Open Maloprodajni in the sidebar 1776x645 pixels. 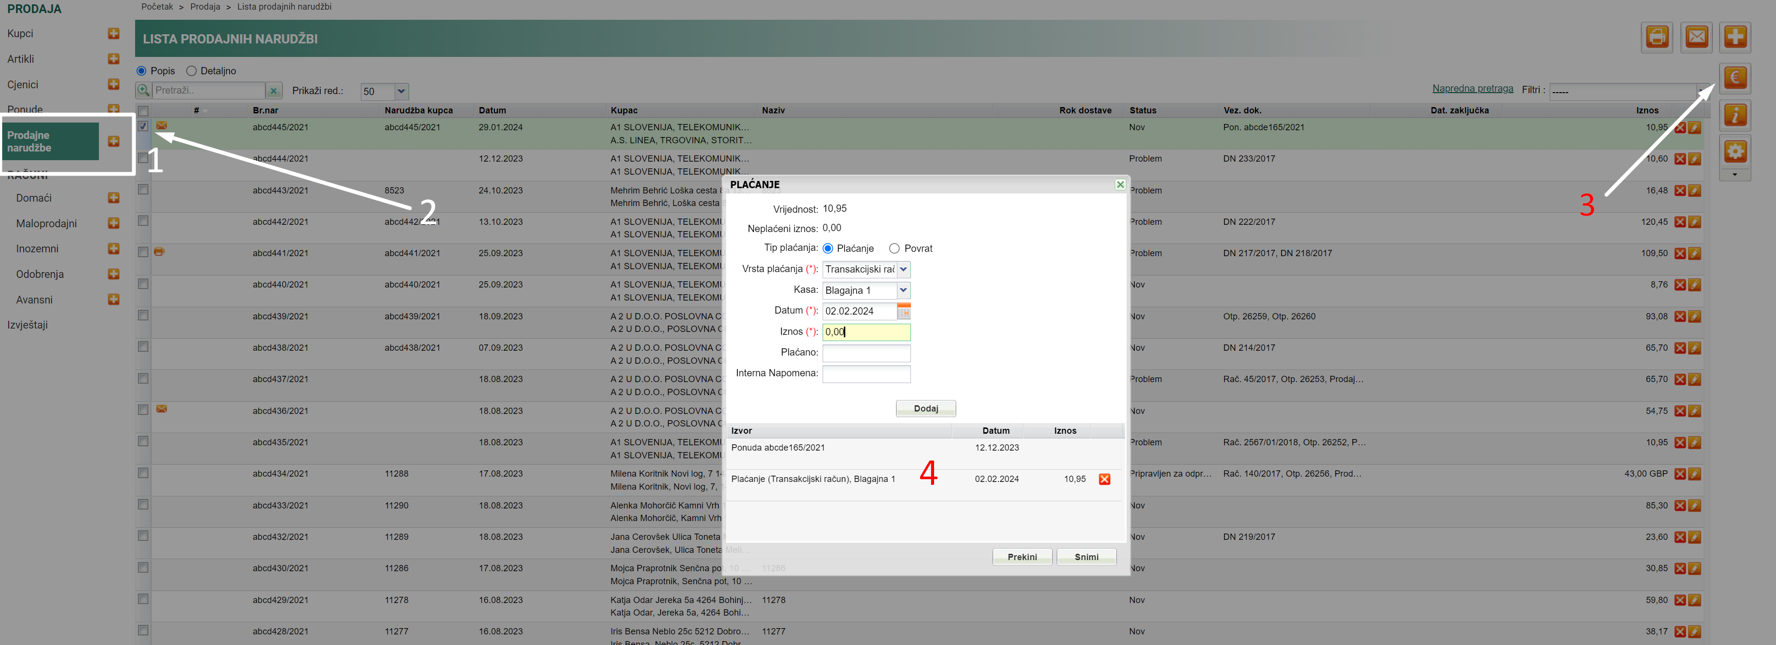[x=46, y=223]
